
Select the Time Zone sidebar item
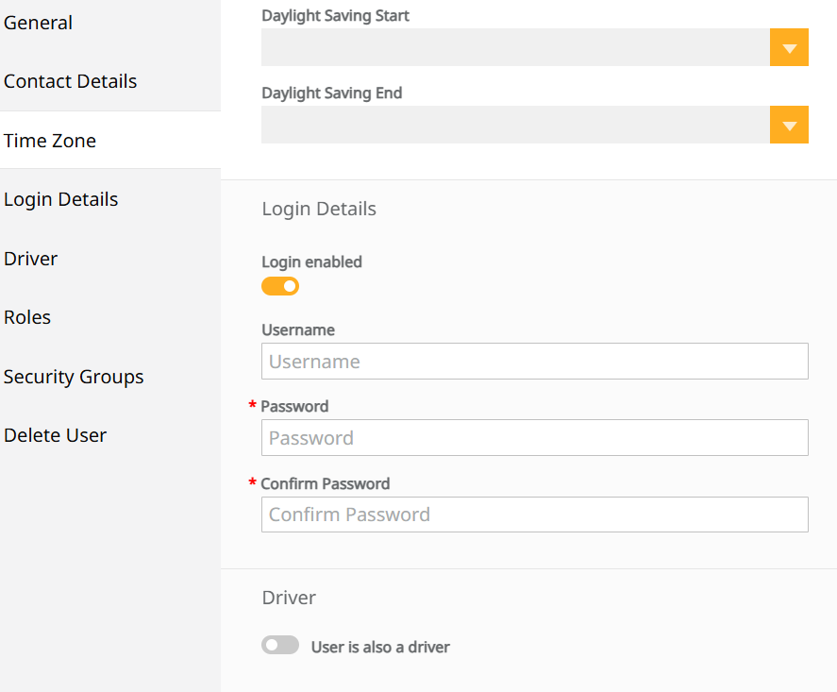[50, 141]
